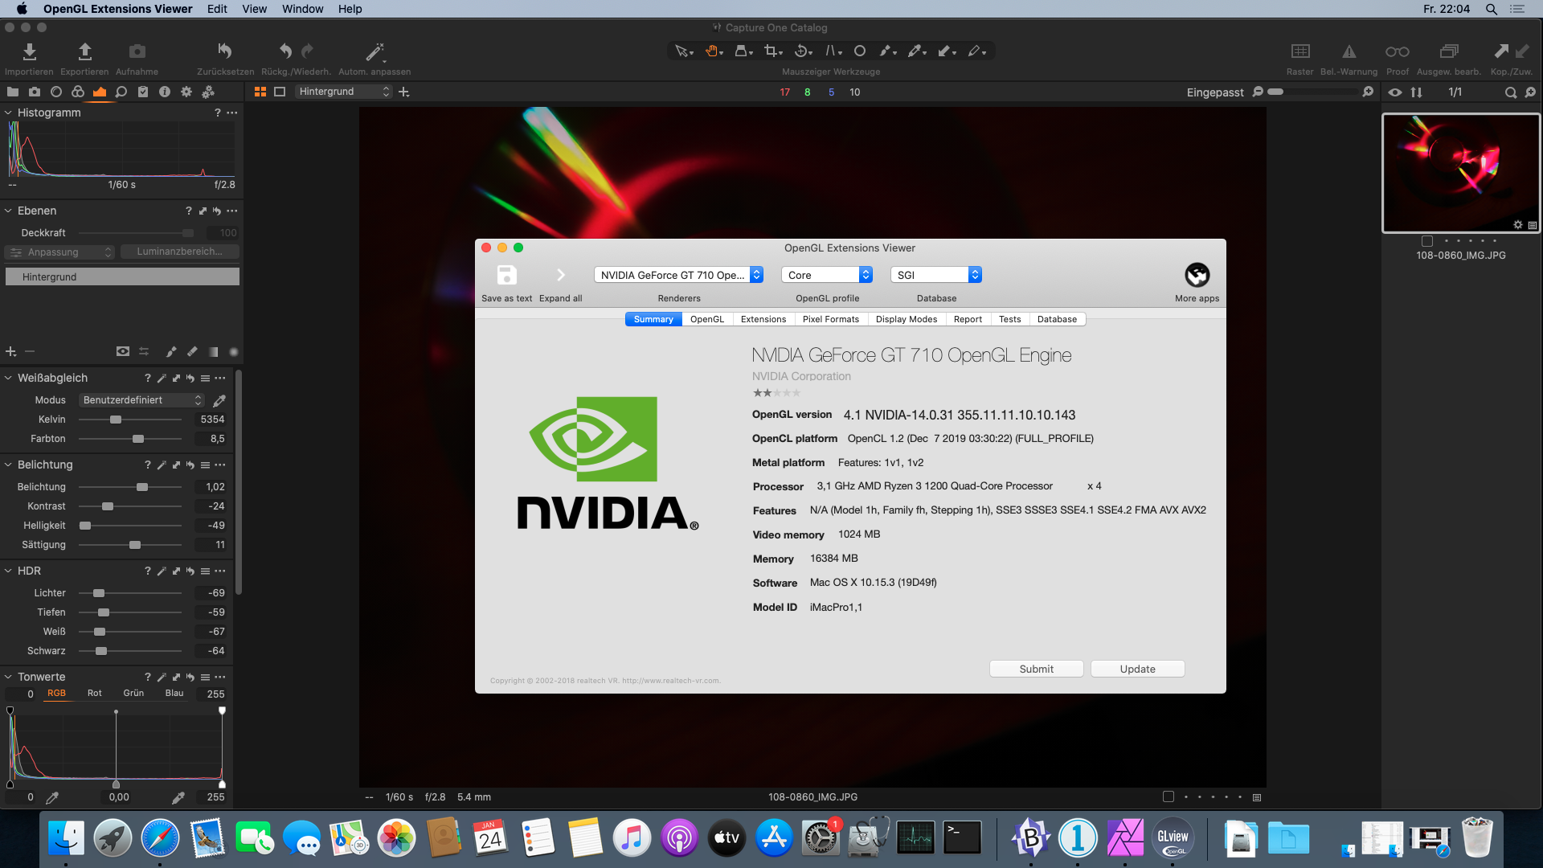The image size is (1543, 868).
Task: Click the Raster grid icon
Action: click(1299, 51)
